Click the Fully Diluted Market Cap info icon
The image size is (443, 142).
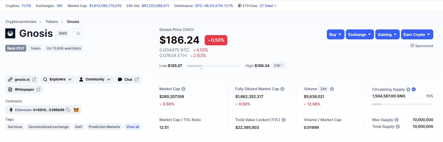pos(282,89)
